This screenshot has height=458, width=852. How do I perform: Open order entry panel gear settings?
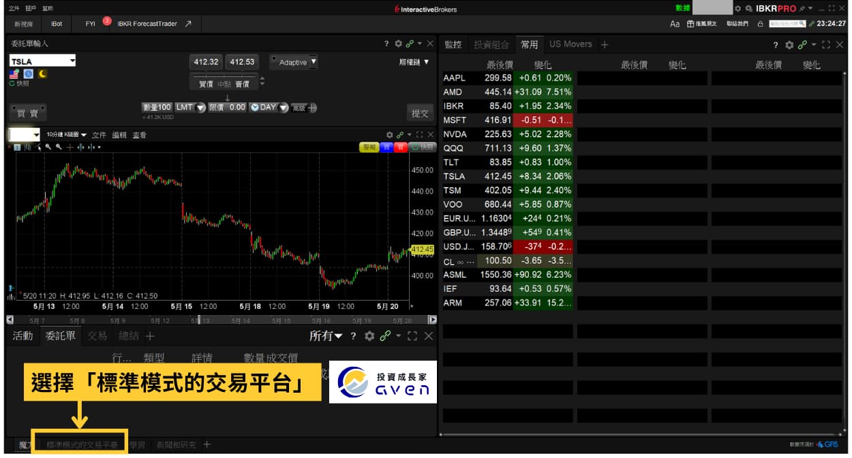point(398,44)
